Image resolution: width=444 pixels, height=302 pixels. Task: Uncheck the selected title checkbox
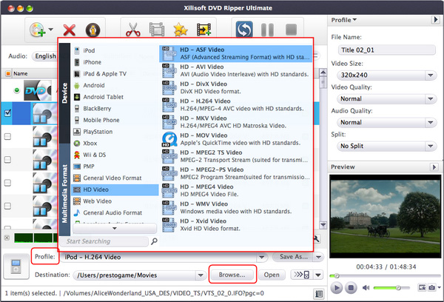(7, 113)
